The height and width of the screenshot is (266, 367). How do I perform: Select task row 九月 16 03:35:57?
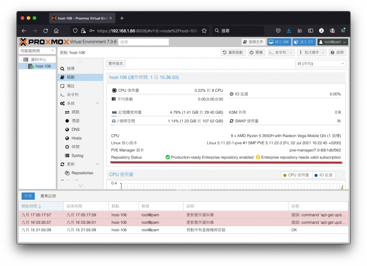click(183, 223)
